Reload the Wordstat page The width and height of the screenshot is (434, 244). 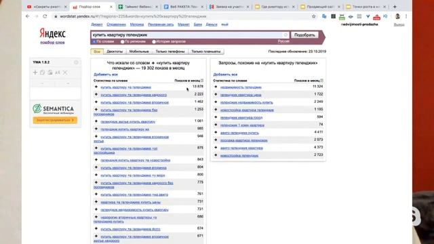45,16
